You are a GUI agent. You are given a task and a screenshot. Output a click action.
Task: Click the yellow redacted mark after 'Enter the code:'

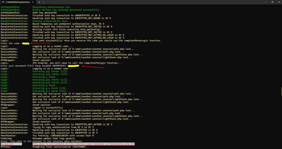(26, 43)
